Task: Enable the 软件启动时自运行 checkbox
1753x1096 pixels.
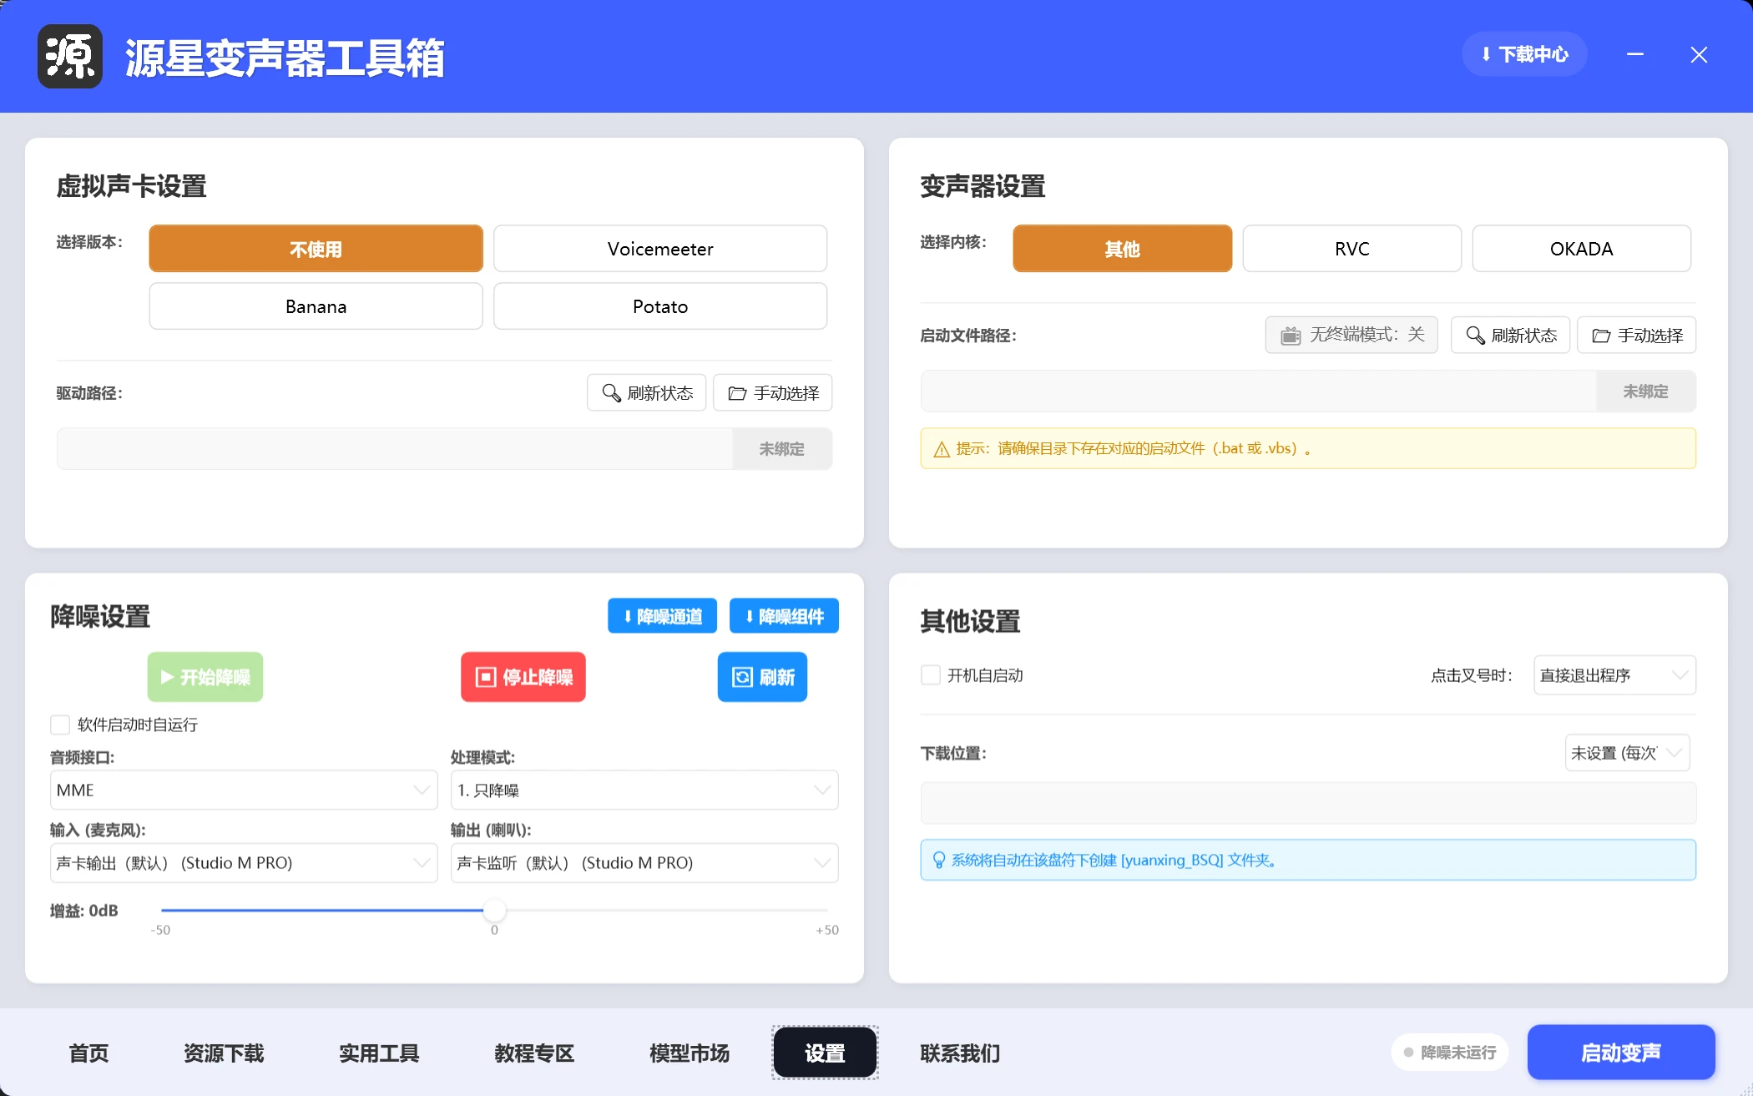Action: pos(59,725)
